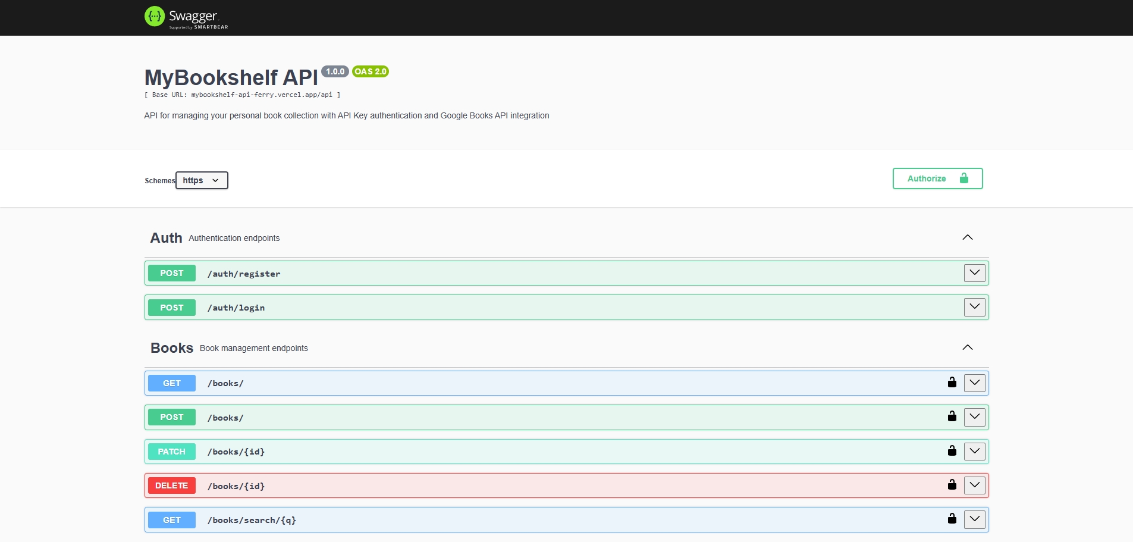Click the OAS 2.0 badge
The height and width of the screenshot is (542, 1133).
coord(370,71)
